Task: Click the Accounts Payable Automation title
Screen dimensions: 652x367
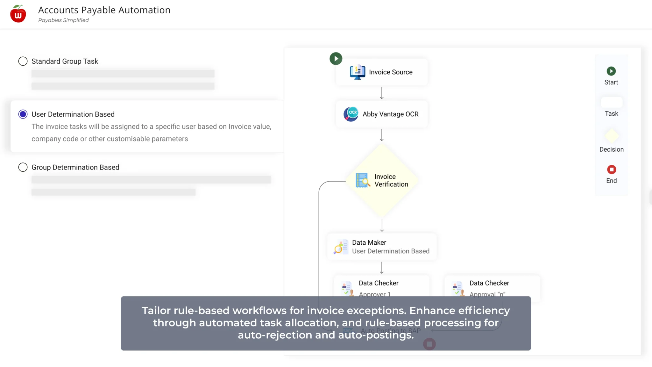Action: pyautogui.click(x=104, y=10)
